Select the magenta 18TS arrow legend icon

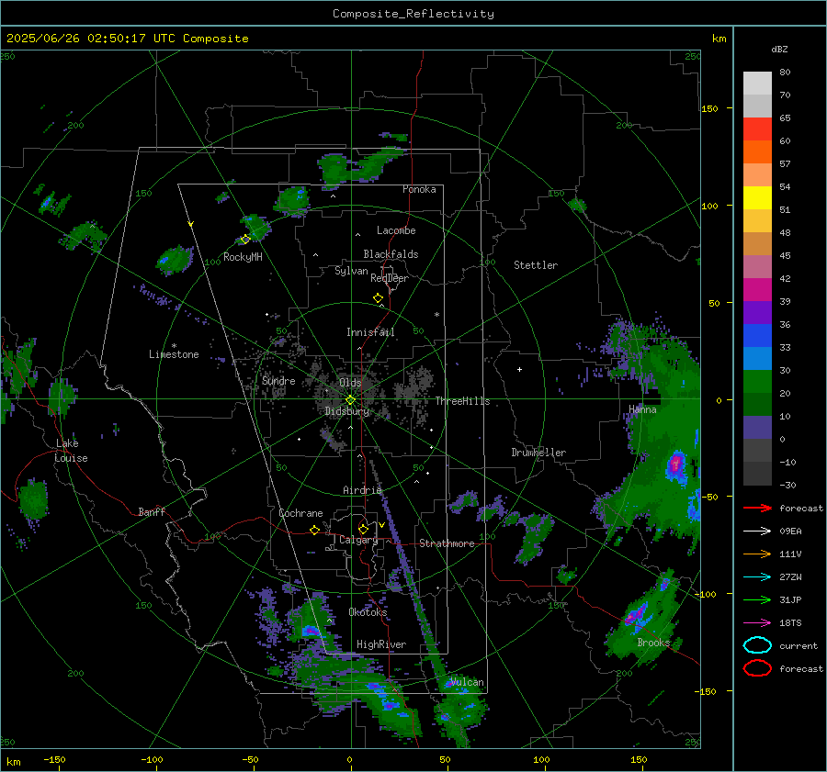757,623
